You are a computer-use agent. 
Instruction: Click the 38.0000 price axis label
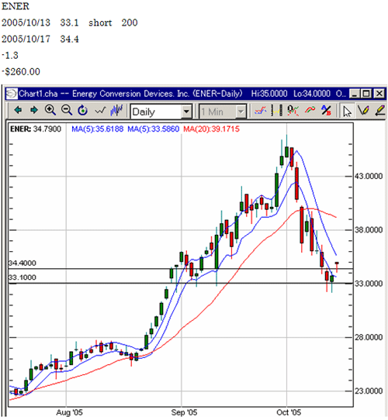[369, 230]
